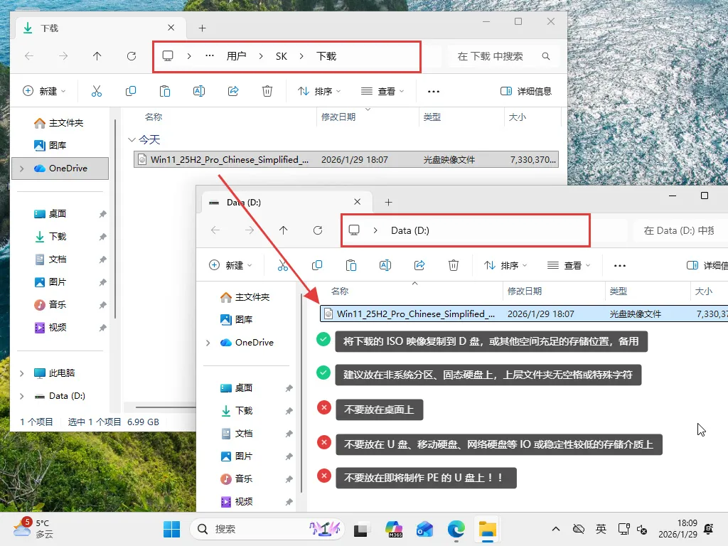Viewport: 728px width, 546px height.
Task: Select ISO file in Downloads window list
Action: [x=346, y=160]
